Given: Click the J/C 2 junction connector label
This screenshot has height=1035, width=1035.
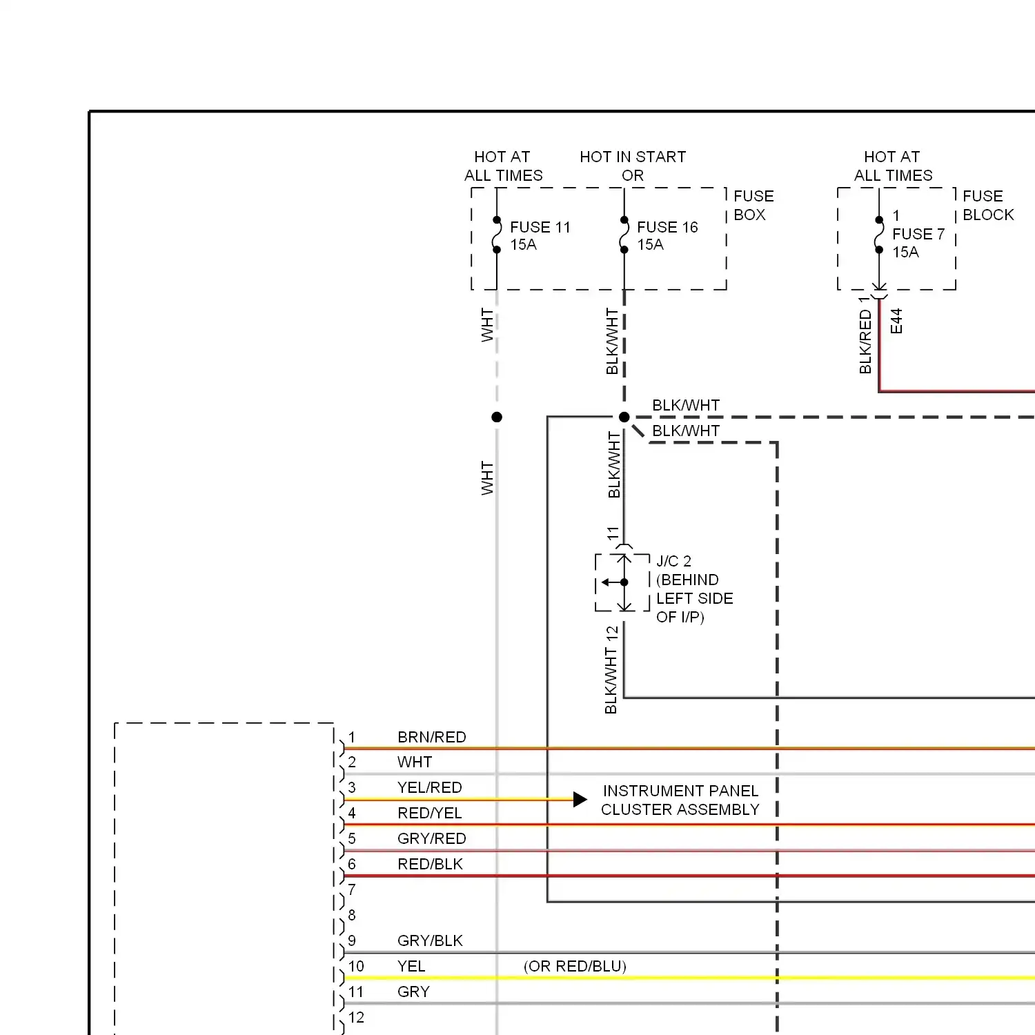Looking at the screenshot, I should coord(694,589).
